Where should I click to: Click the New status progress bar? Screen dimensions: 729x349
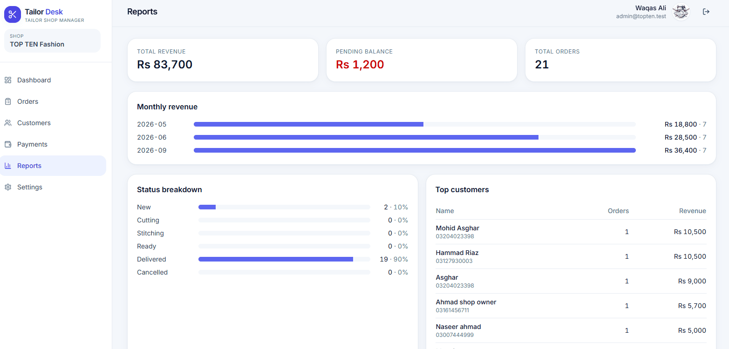(284, 207)
